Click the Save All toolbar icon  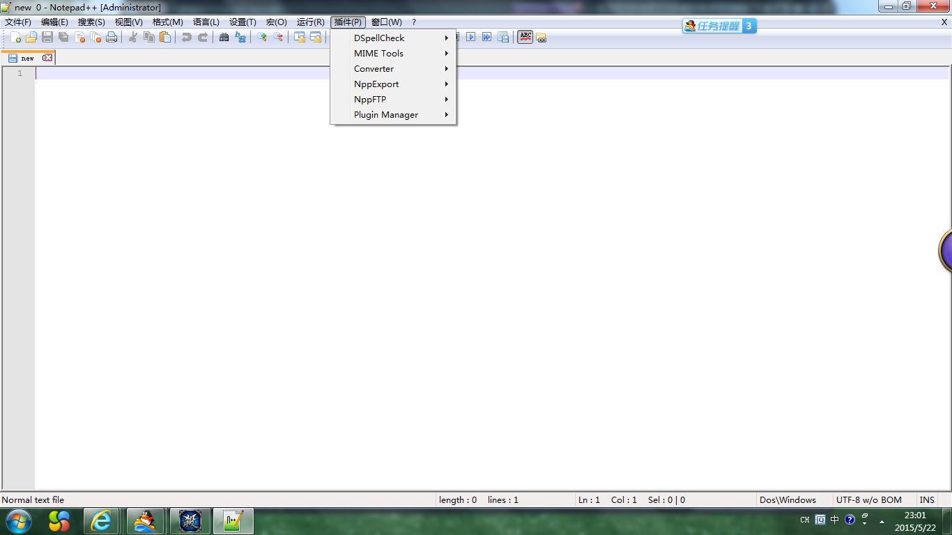(x=63, y=37)
